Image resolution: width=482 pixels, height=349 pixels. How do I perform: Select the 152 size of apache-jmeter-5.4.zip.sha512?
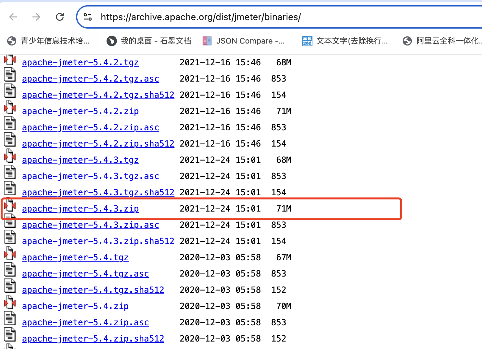point(279,339)
